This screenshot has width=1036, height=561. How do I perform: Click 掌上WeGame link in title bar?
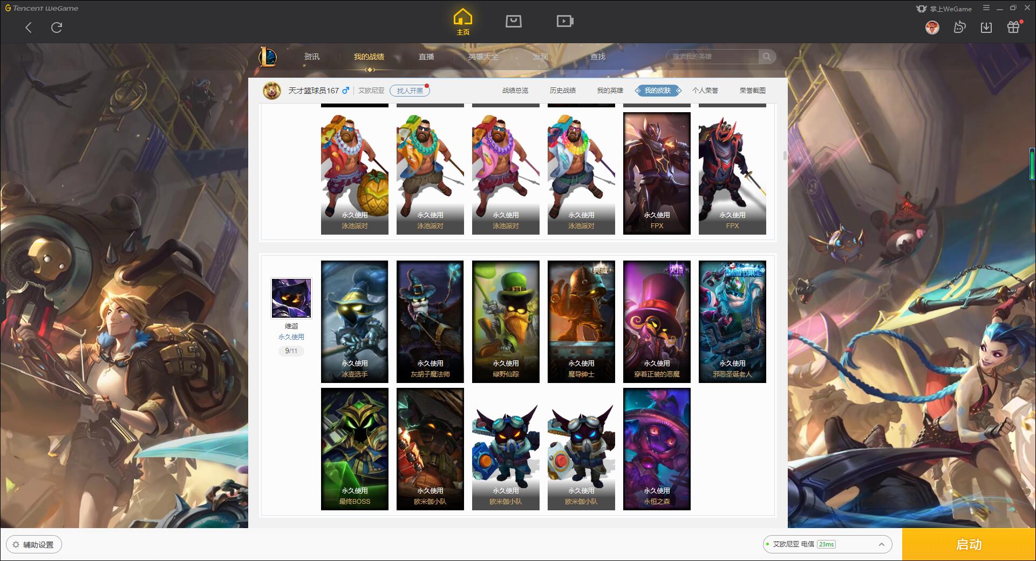point(944,9)
